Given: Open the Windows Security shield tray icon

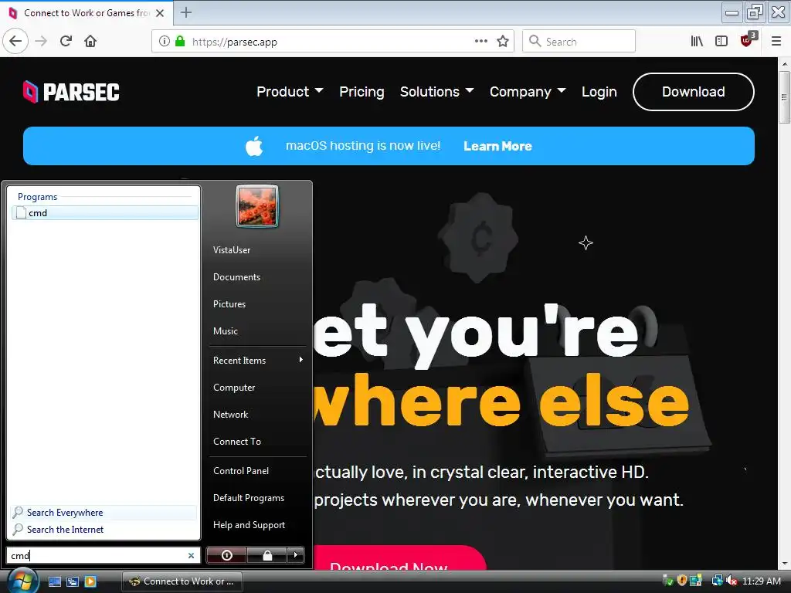Looking at the screenshot, I should (x=681, y=581).
